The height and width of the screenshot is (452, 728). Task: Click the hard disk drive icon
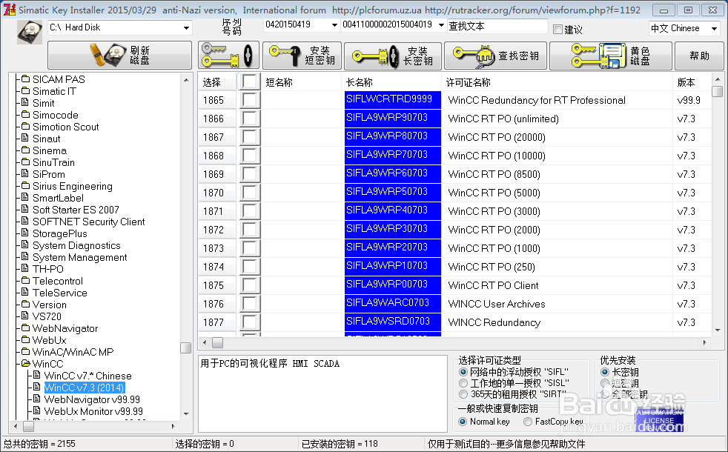29,32
